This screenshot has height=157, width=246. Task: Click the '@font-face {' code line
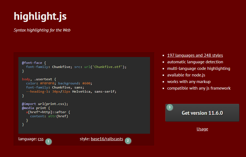tap(34, 63)
